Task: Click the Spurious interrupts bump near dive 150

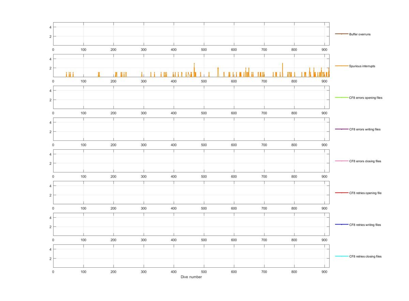Action: (x=99, y=74)
